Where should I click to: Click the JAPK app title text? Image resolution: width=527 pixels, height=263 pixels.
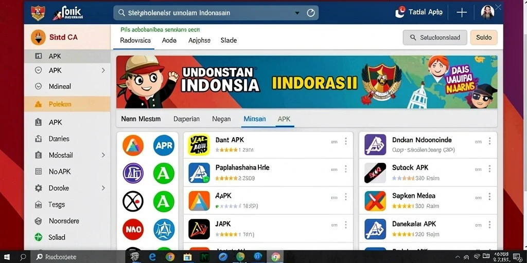point(223,224)
